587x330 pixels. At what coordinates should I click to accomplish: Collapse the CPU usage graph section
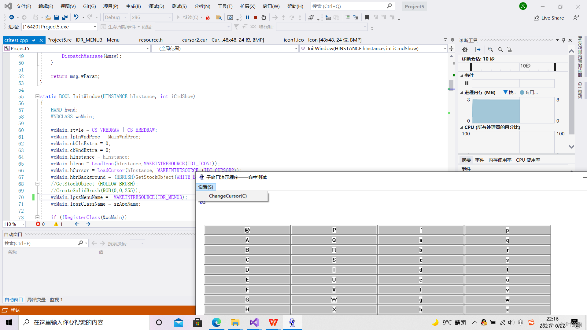click(x=462, y=127)
